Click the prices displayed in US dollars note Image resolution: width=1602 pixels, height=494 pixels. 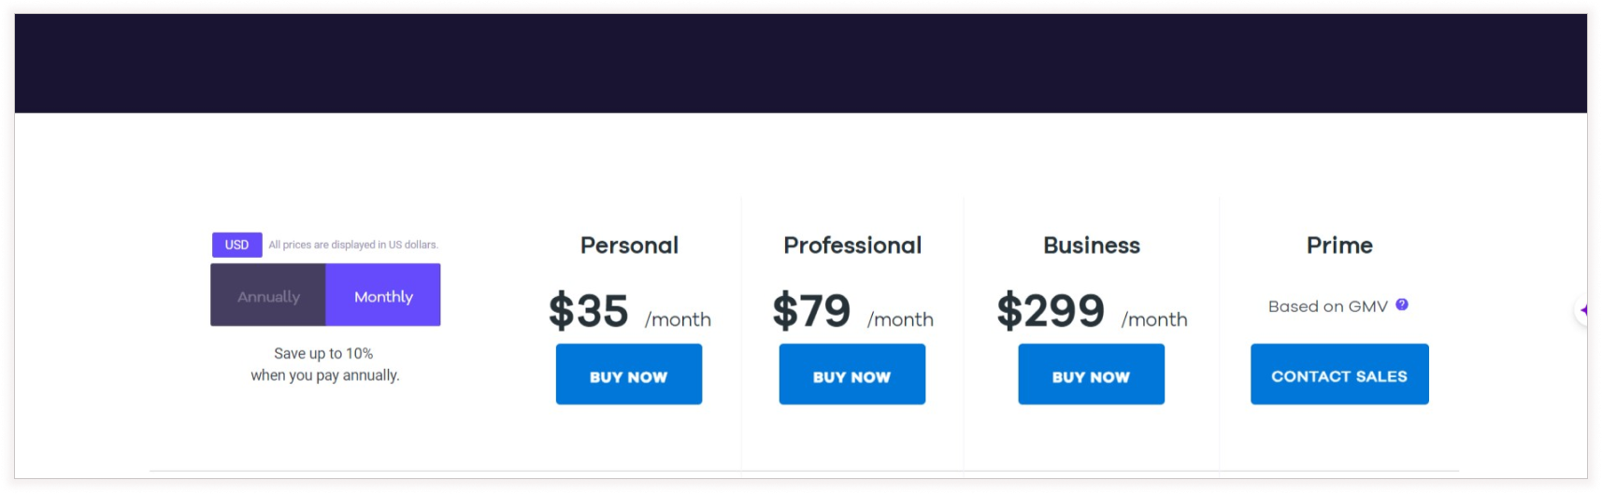tap(353, 245)
